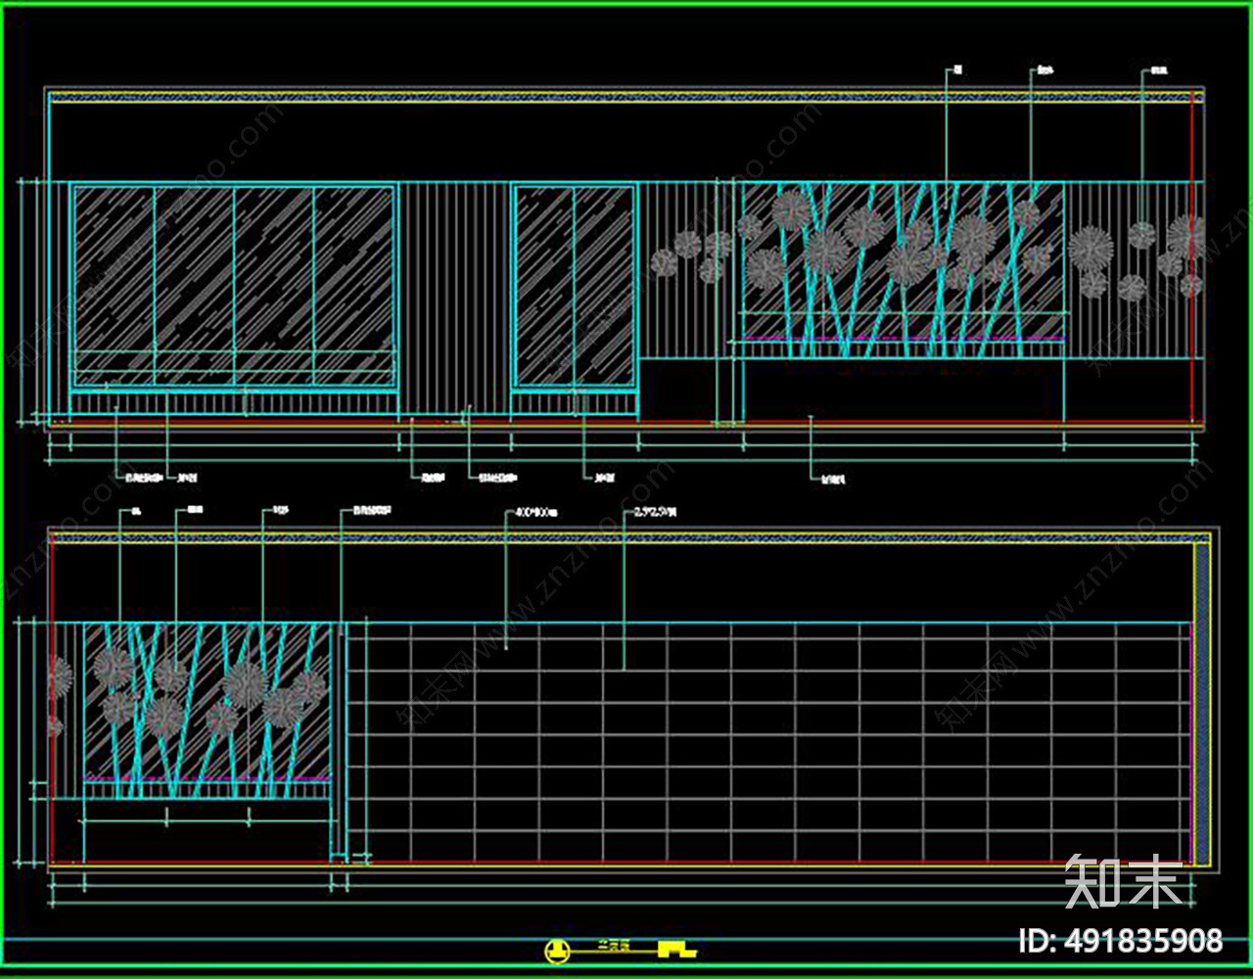Click the dandelion cluster right of upper panel
This screenshot has width=1253, height=979.
(1137, 255)
